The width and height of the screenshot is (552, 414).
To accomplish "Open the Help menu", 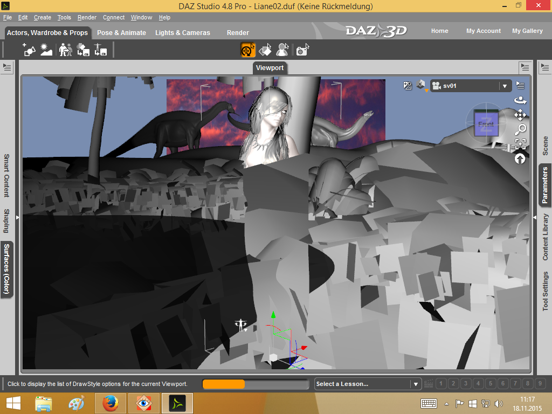I will (164, 17).
